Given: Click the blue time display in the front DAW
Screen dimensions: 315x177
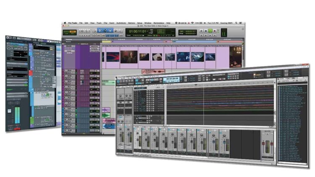Looking at the screenshot, I should pos(173,78).
